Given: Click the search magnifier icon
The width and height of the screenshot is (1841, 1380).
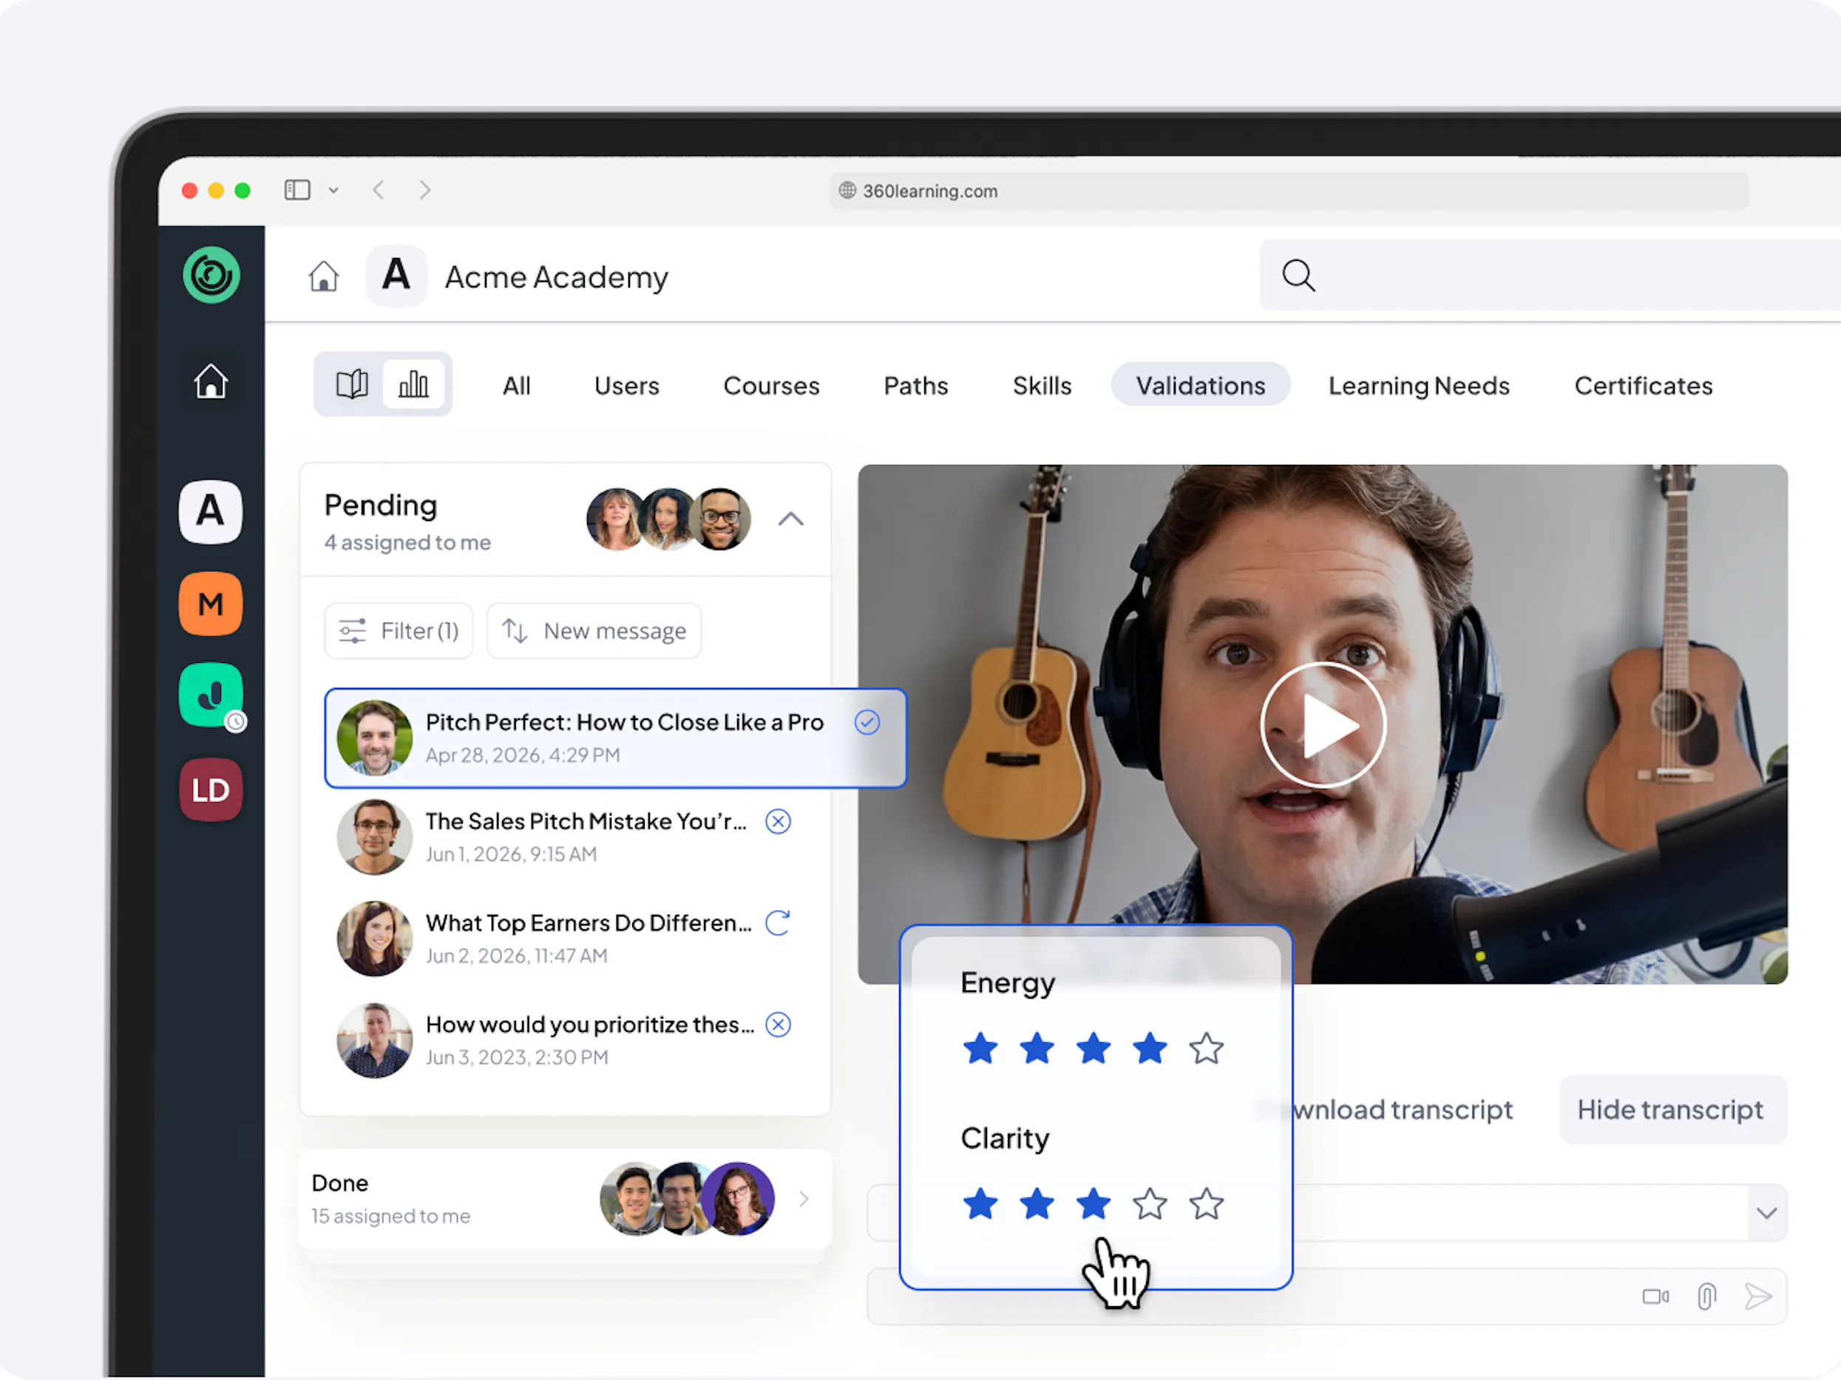Looking at the screenshot, I should (x=1298, y=275).
